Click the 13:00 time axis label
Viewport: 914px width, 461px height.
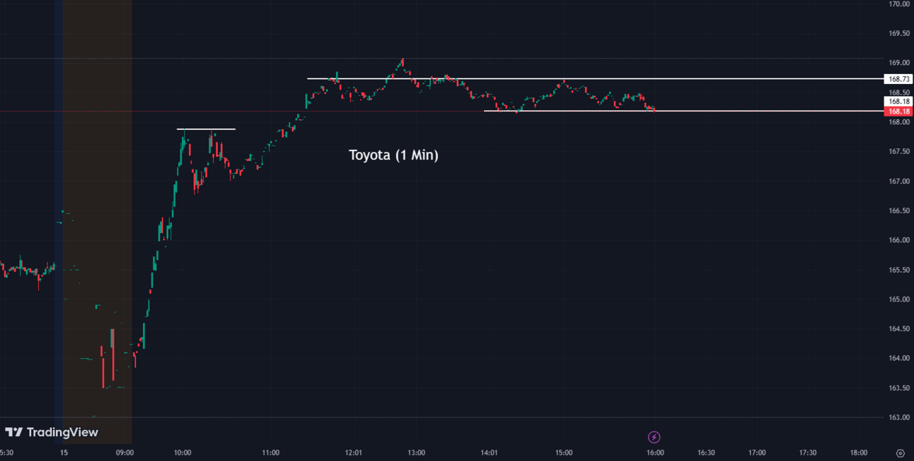tap(416, 453)
